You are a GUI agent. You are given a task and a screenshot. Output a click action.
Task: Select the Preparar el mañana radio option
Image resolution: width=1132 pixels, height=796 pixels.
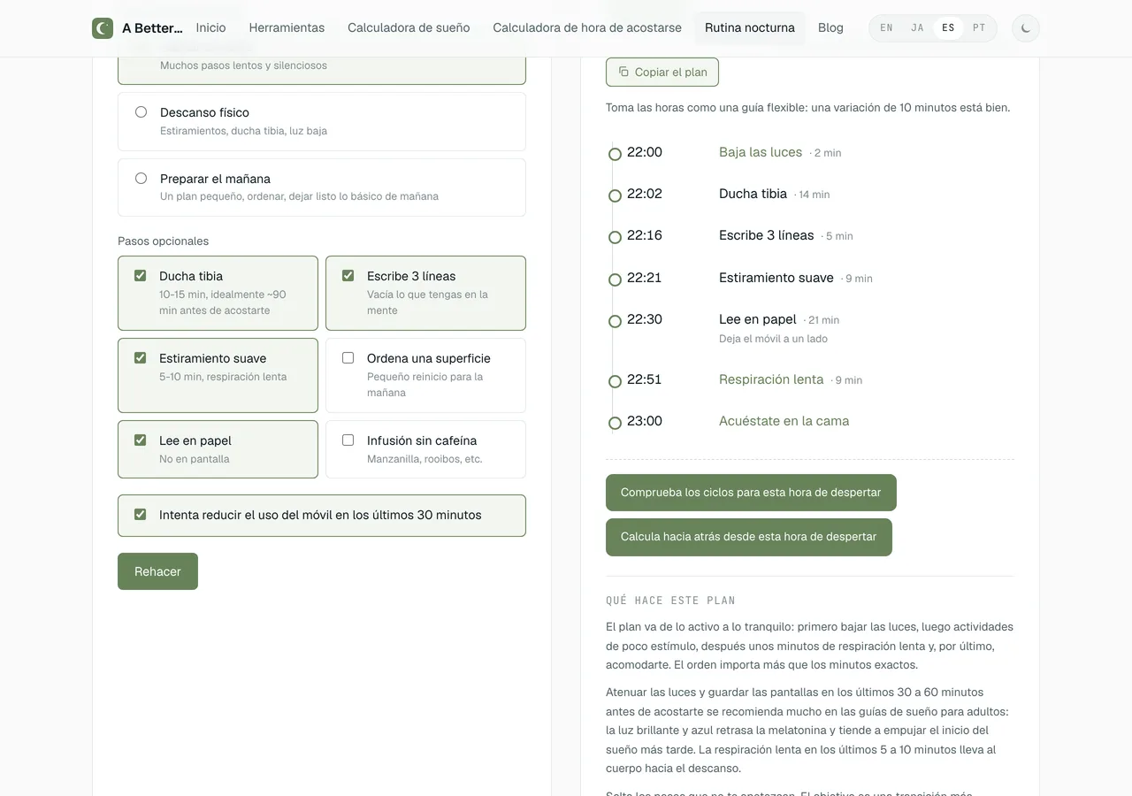tap(141, 178)
